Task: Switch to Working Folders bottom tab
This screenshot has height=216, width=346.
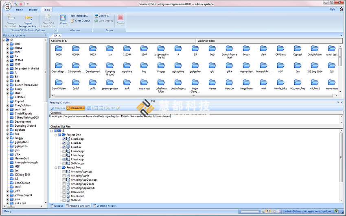Action: [x=105, y=206]
